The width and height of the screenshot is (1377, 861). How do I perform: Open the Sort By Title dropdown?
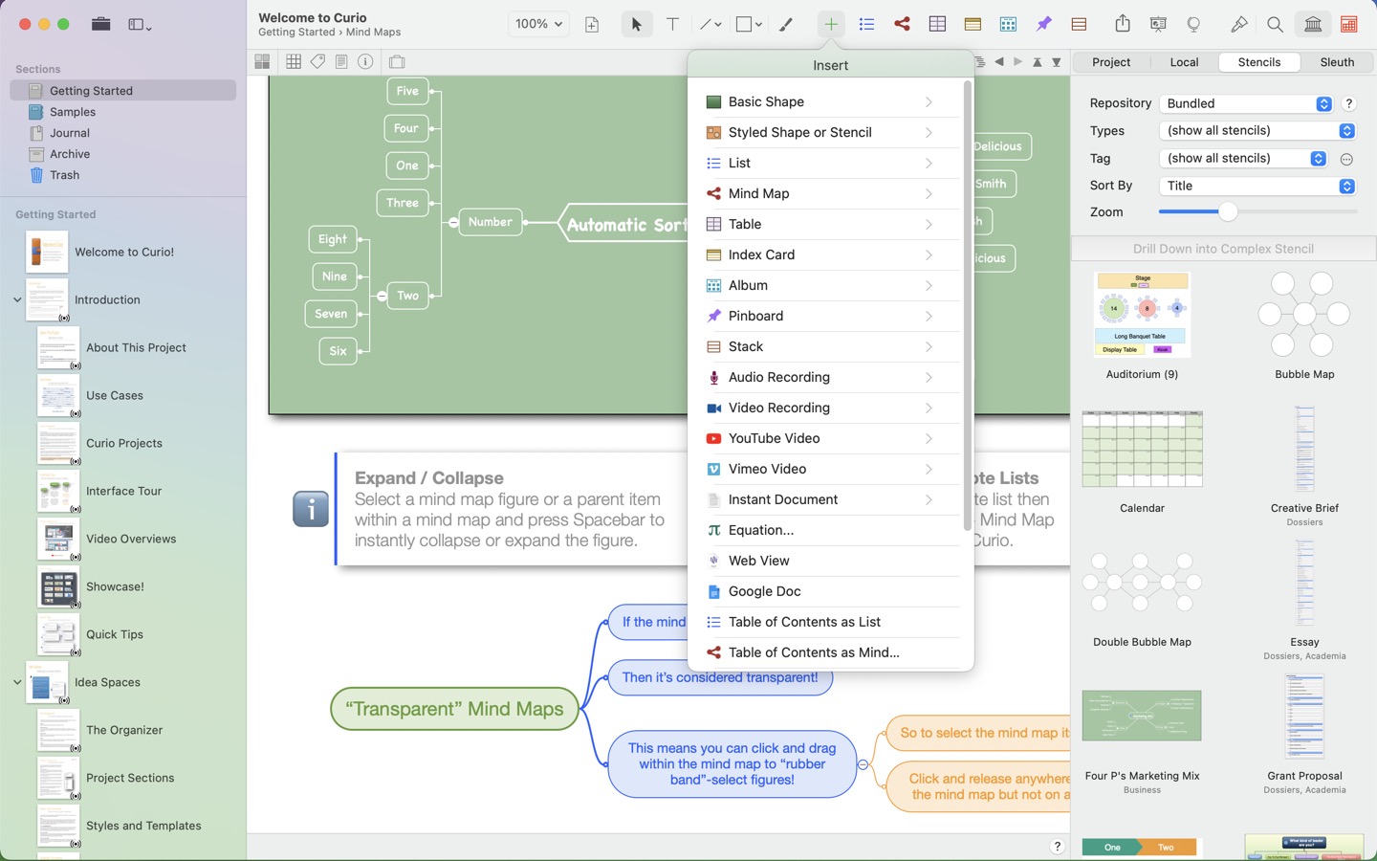pos(1257,186)
